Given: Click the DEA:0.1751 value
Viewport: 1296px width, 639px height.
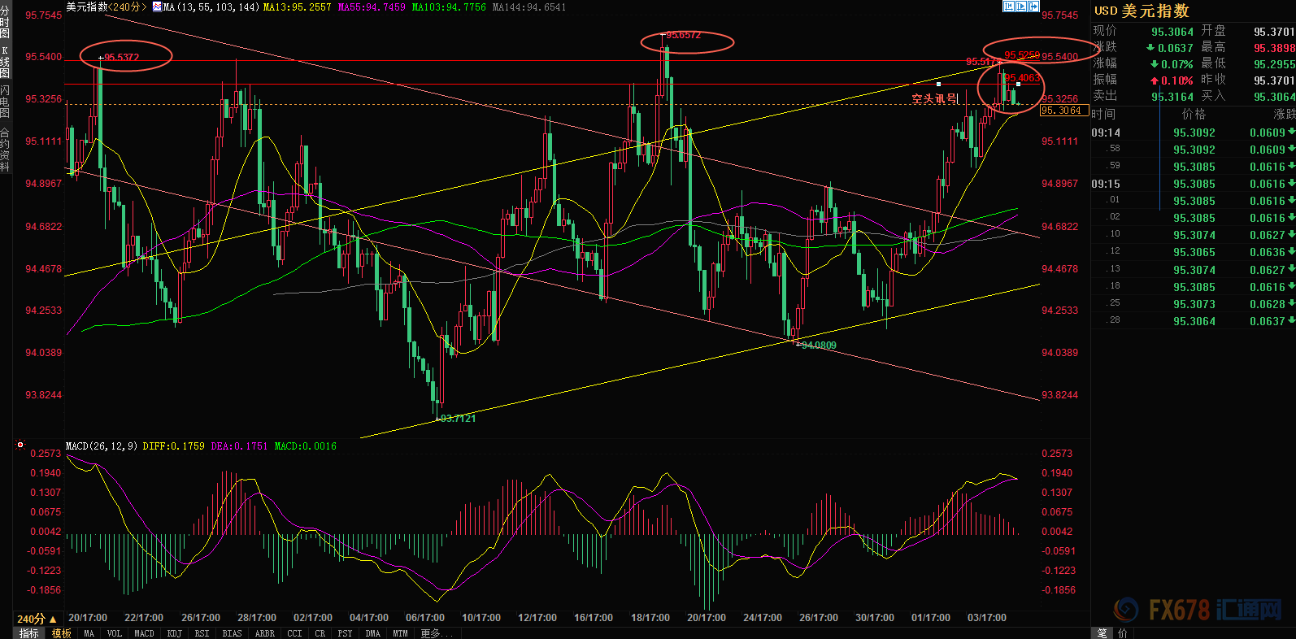Looking at the screenshot, I should coord(239,446).
